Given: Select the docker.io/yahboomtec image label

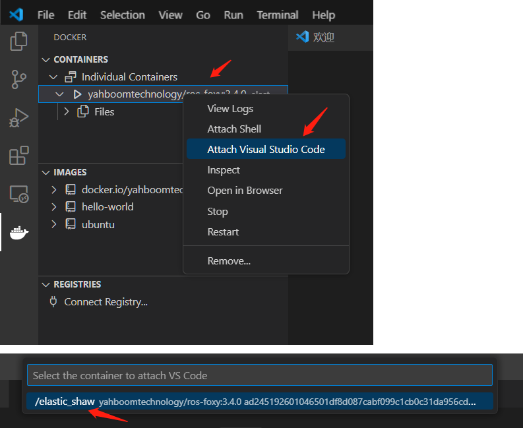Looking at the screenshot, I should 132,190.
